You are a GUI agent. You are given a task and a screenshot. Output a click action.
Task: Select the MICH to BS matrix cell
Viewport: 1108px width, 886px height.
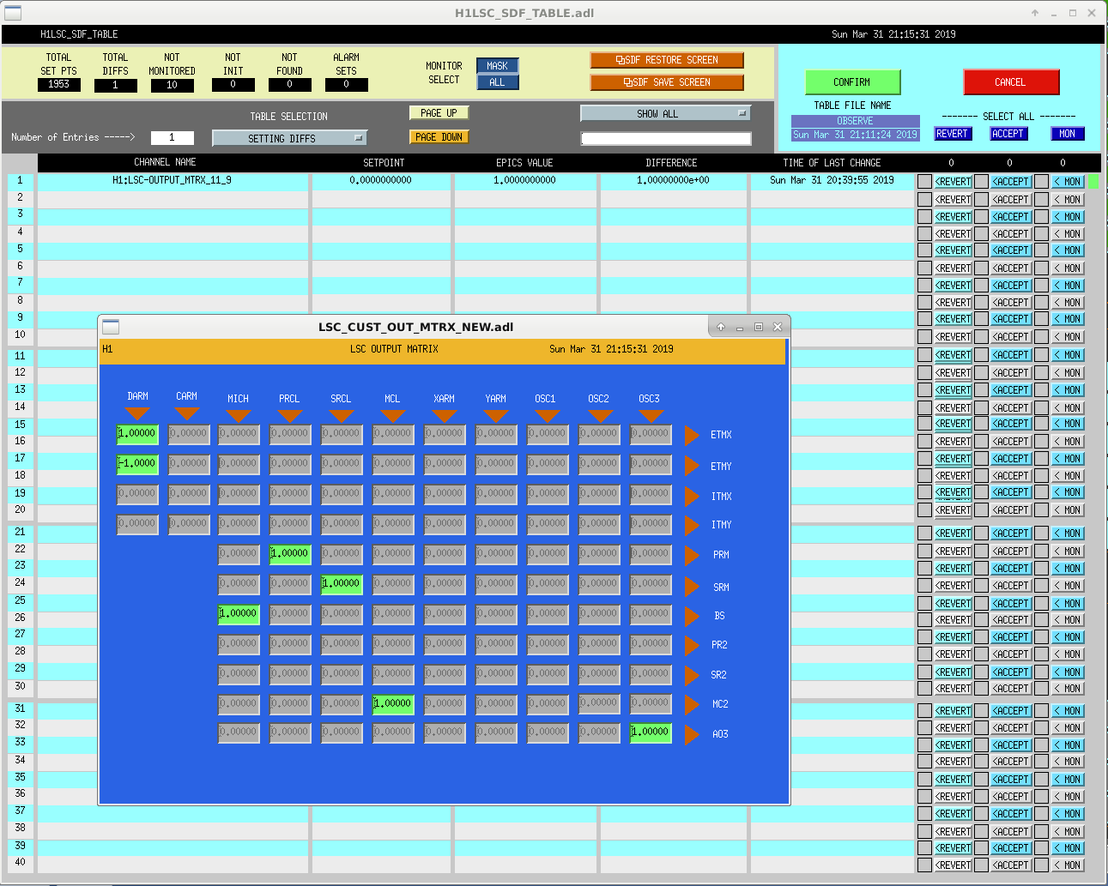pos(239,614)
